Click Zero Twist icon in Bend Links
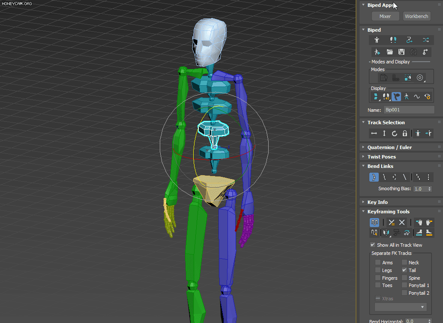This screenshot has height=323, width=443. [x=418, y=177]
